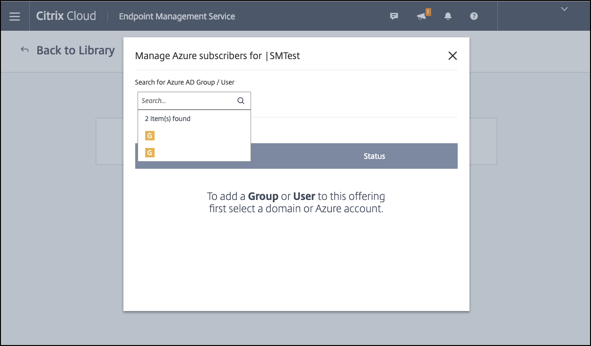
Task: Open the help question mark icon
Action: click(474, 16)
